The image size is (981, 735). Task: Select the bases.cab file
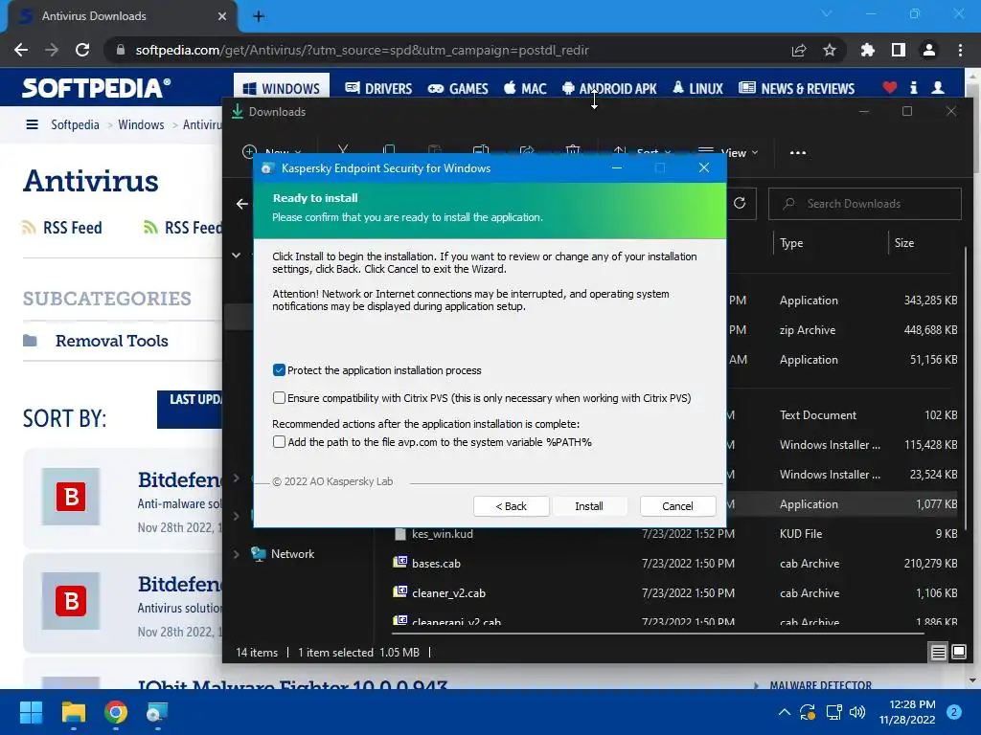436,563
